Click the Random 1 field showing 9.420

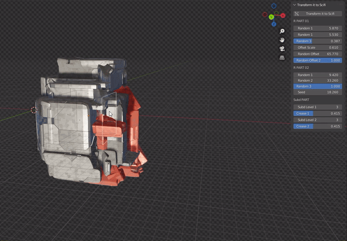[x=318, y=75]
